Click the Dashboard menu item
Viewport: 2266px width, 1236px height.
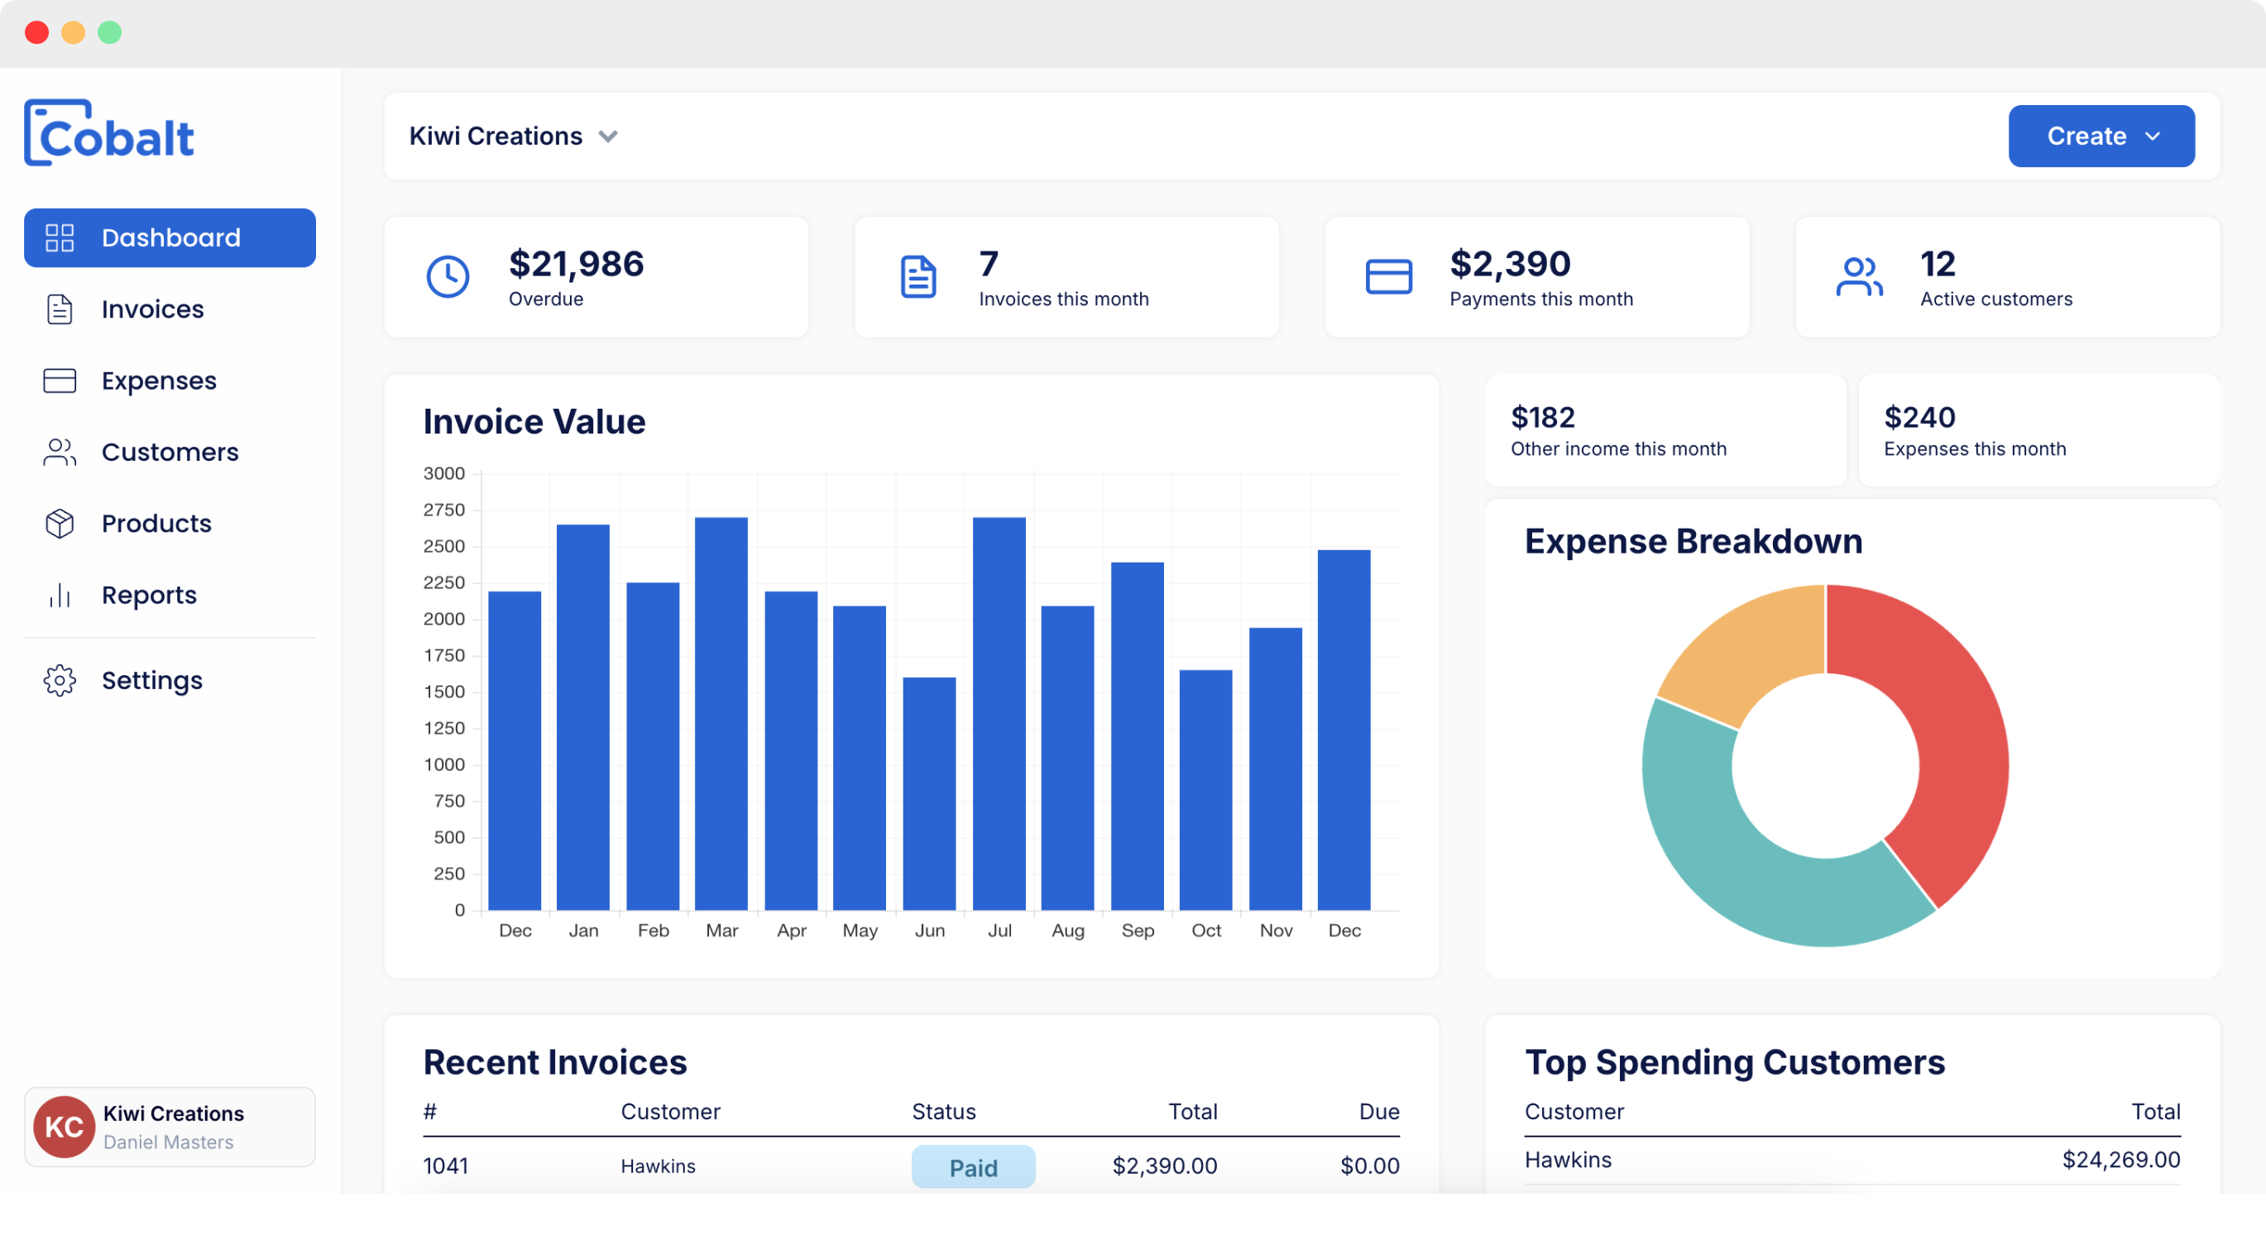tap(170, 237)
